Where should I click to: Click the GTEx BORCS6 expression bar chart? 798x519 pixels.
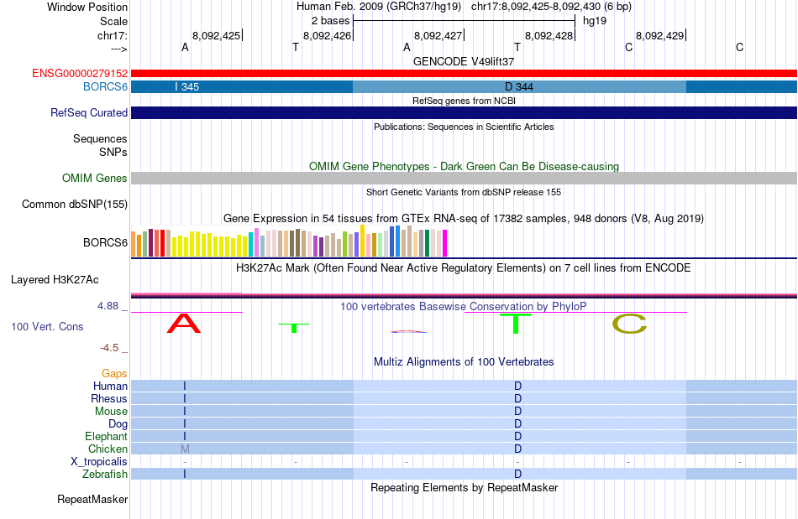(289, 241)
